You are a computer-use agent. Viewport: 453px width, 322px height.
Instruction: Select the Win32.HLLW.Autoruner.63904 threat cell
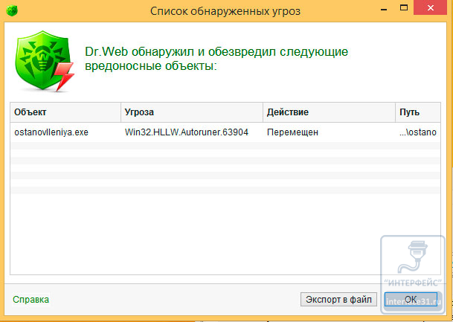pos(187,132)
